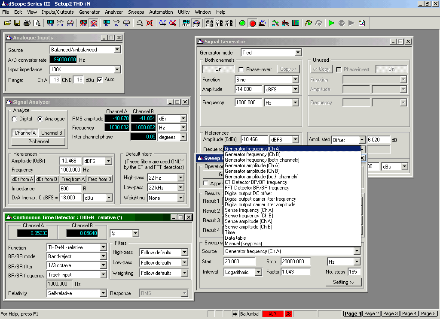
Task: Click the generator Amplitude -14.000 field
Action: tap(248, 89)
